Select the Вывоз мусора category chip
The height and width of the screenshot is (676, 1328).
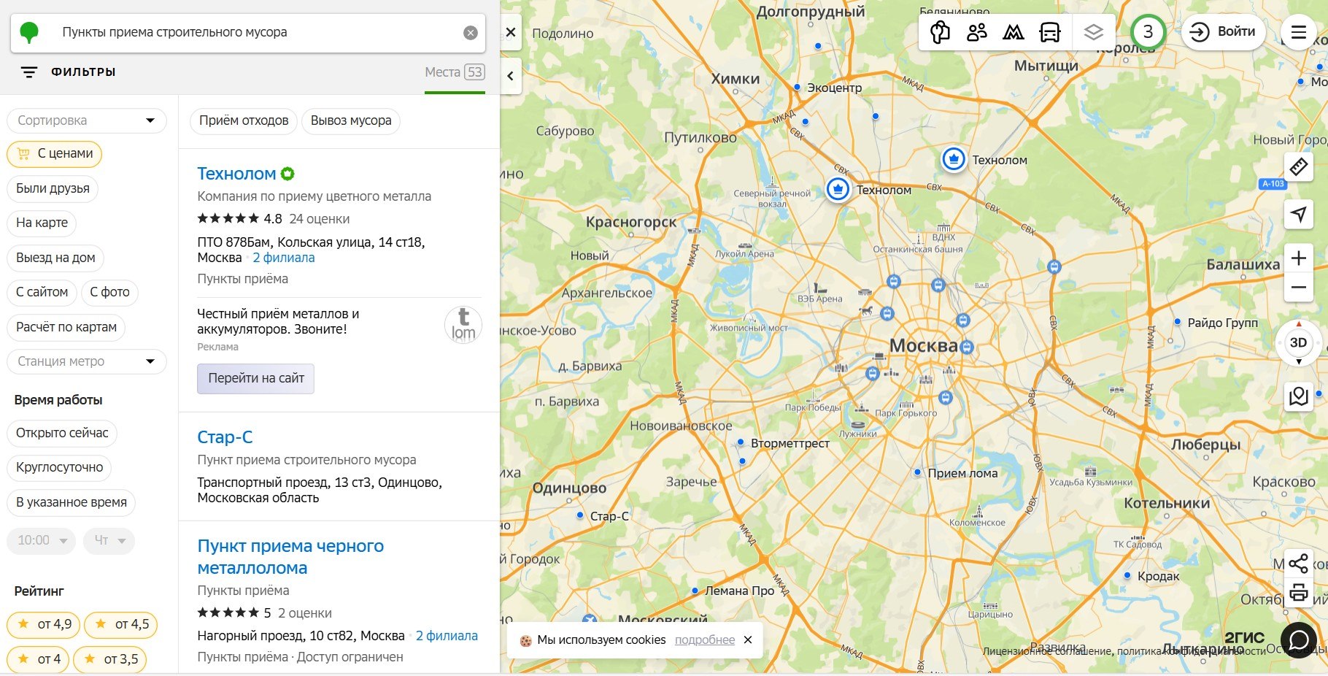[351, 120]
